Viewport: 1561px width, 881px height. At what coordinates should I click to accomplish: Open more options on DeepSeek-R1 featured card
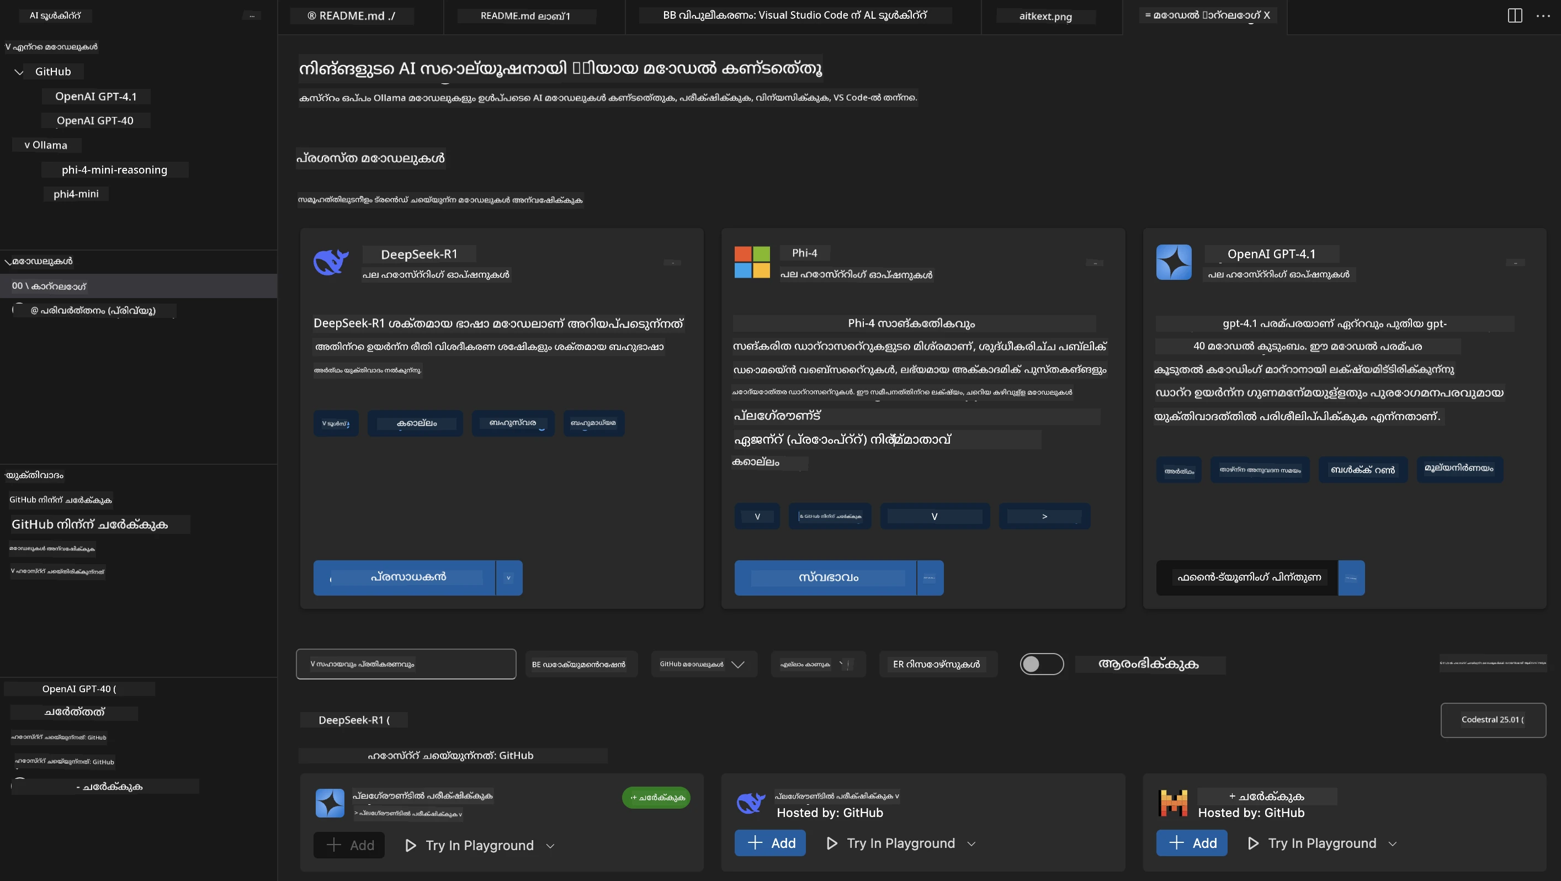click(672, 262)
